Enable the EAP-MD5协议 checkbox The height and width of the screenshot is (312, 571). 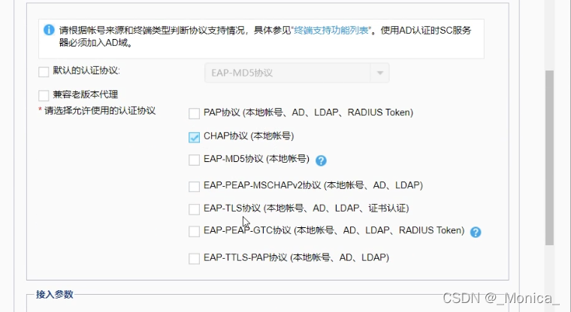[194, 160]
